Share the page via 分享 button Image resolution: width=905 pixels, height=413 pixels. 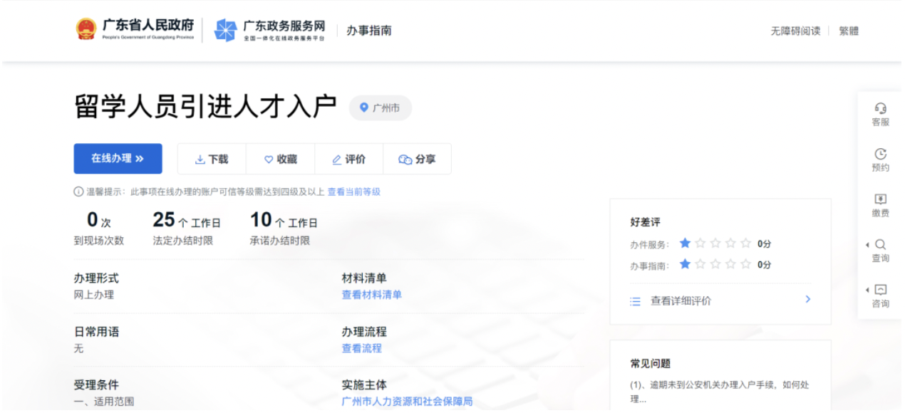tap(417, 160)
